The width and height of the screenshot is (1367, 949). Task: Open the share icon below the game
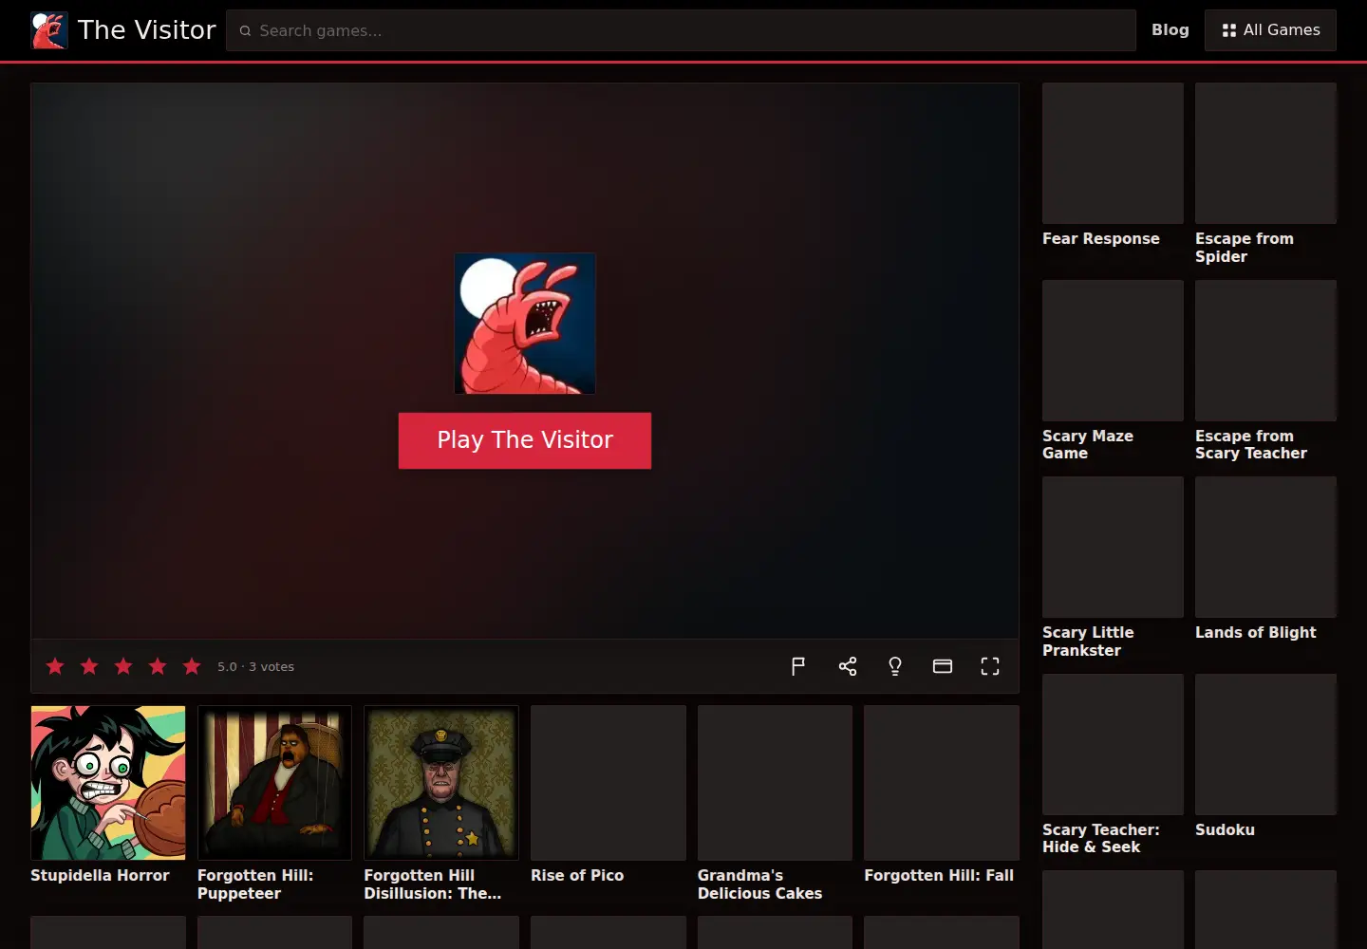coord(848,666)
